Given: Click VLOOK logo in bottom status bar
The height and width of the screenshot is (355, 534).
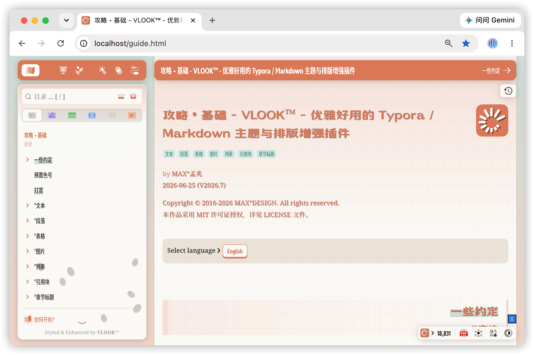Looking at the screenshot, I should 425,333.
